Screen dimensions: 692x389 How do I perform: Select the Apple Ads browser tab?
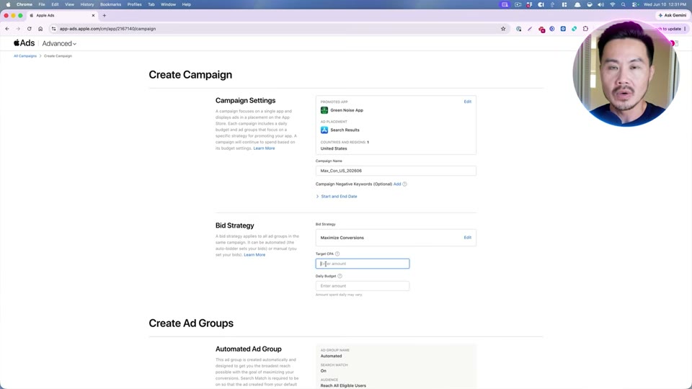tap(62, 15)
